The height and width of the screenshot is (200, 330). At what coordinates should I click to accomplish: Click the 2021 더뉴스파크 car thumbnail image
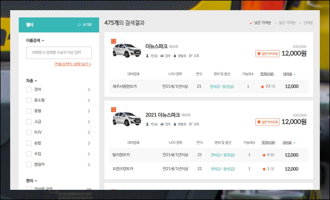pyautogui.click(x=127, y=118)
